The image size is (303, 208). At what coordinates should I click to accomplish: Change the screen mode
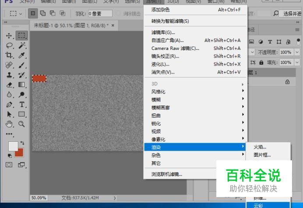tap(21, 165)
